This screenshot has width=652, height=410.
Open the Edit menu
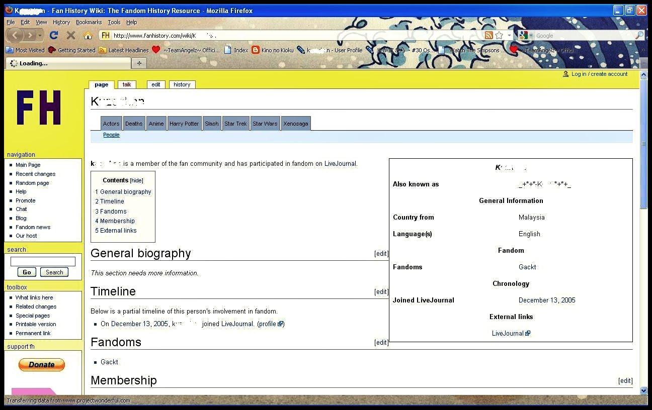click(x=25, y=22)
